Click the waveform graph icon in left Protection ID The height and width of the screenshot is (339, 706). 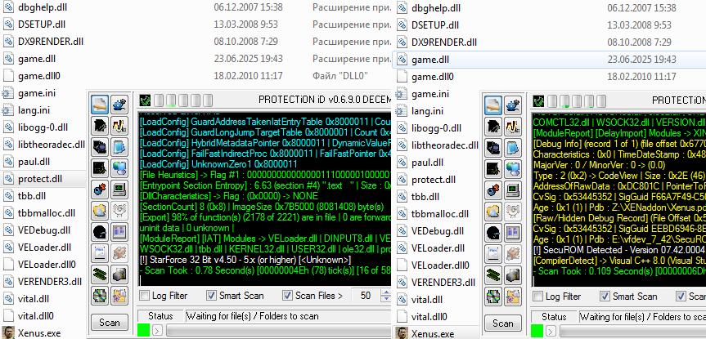pyautogui.click(x=119, y=127)
